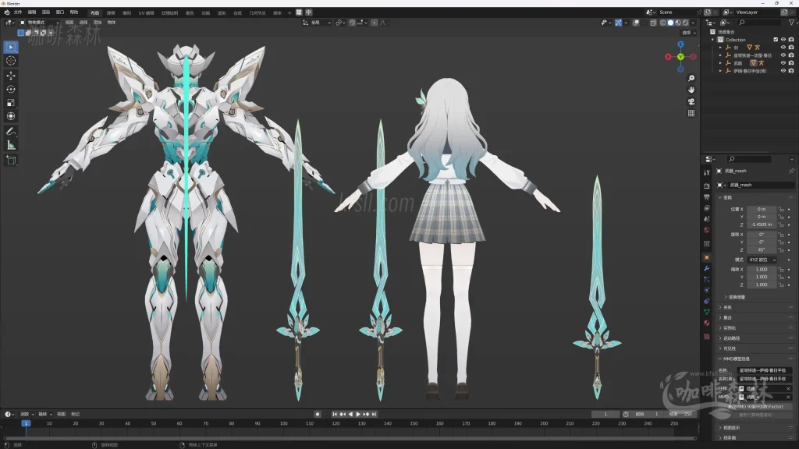The width and height of the screenshot is (799, 449).
Task: Enable rendered viewport shading
Action: click(685, 23)
